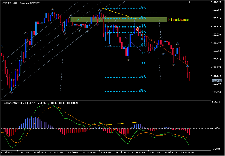
Task: Click the 136.370 price axis value
Action: [217, 26]
